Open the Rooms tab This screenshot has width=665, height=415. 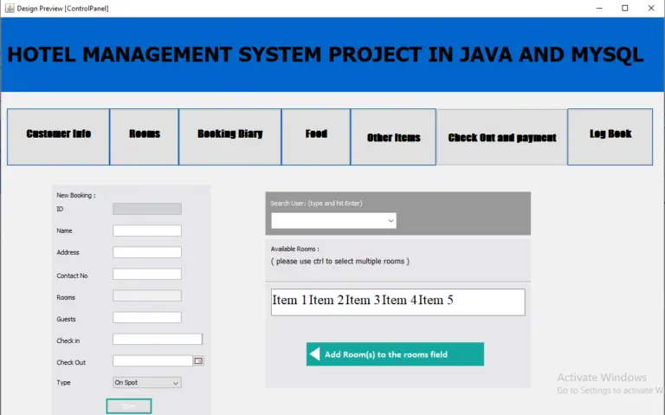pos(144,136)
